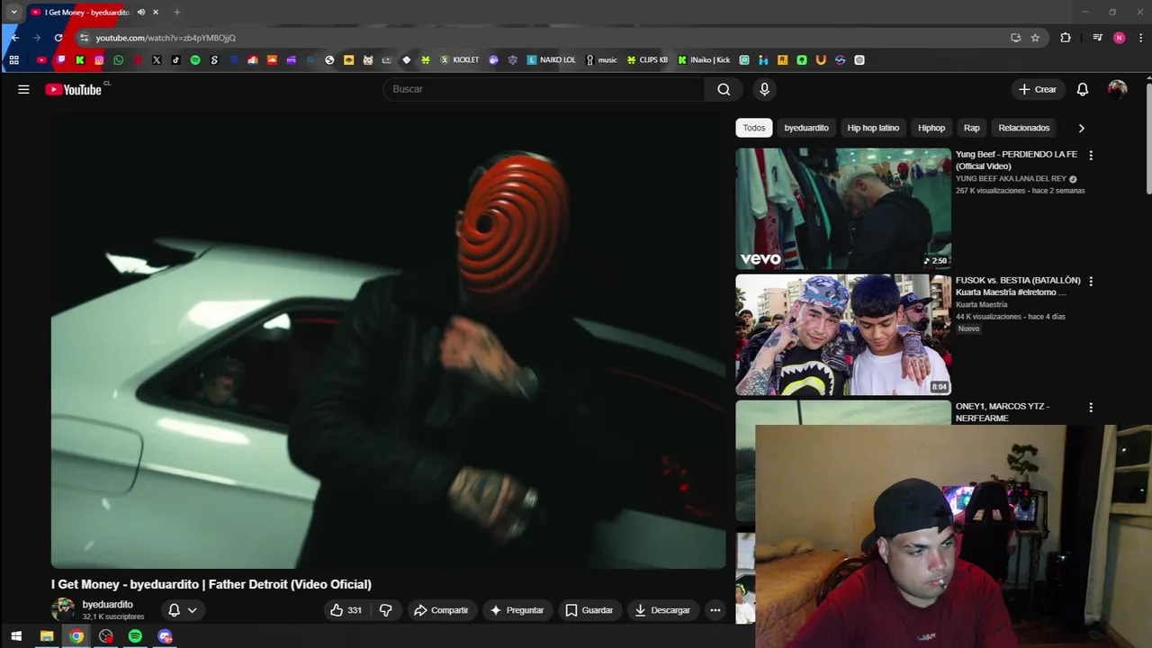The width and height of the screenshot is (1152, 648).
Task: Open more actions menu under video
Action: tap(715, 610)
